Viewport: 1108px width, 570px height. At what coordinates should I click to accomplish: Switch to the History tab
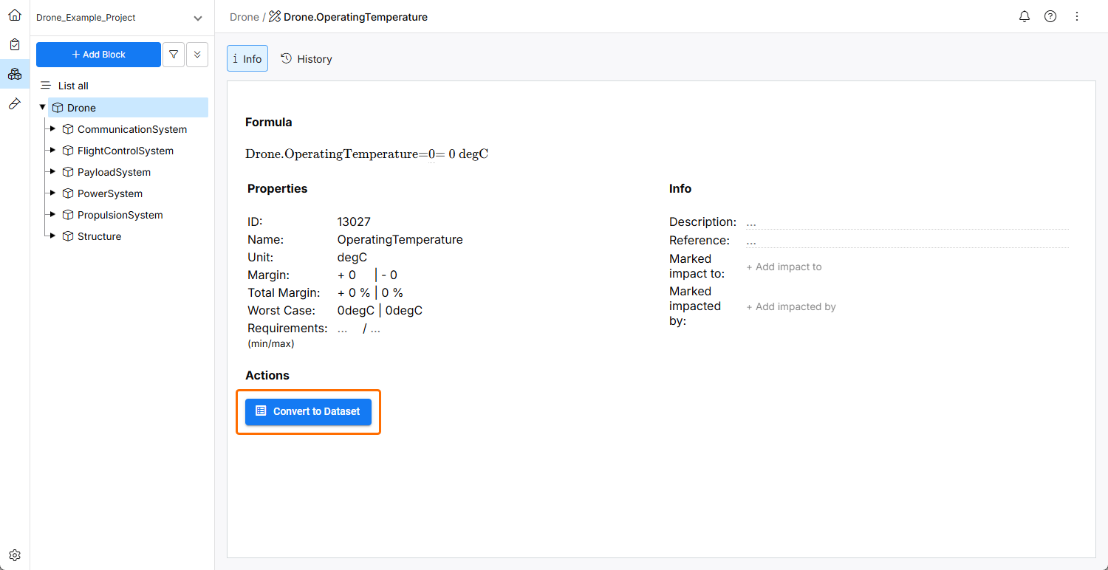(307, 59)
